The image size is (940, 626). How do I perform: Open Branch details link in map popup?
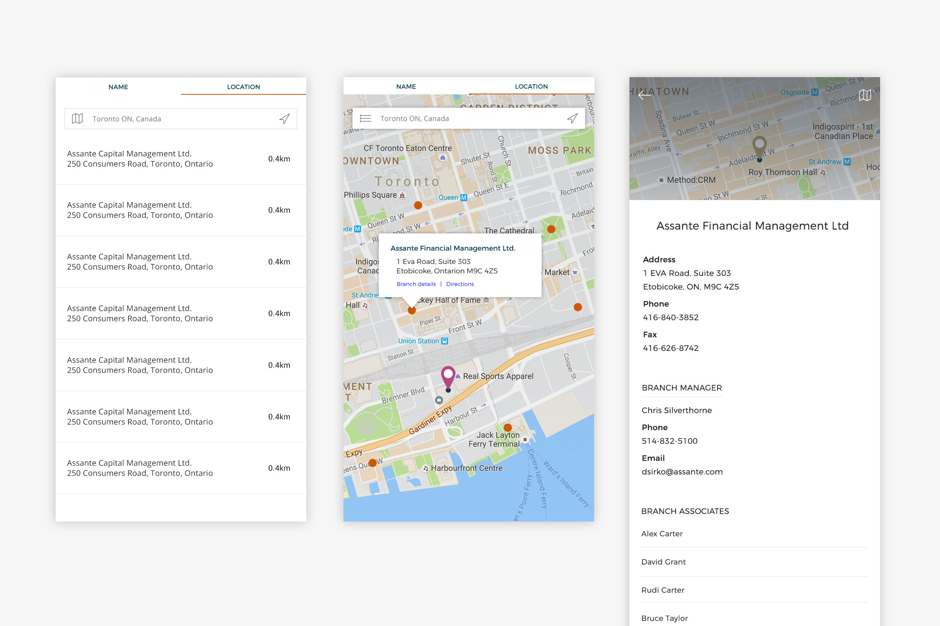416,284
